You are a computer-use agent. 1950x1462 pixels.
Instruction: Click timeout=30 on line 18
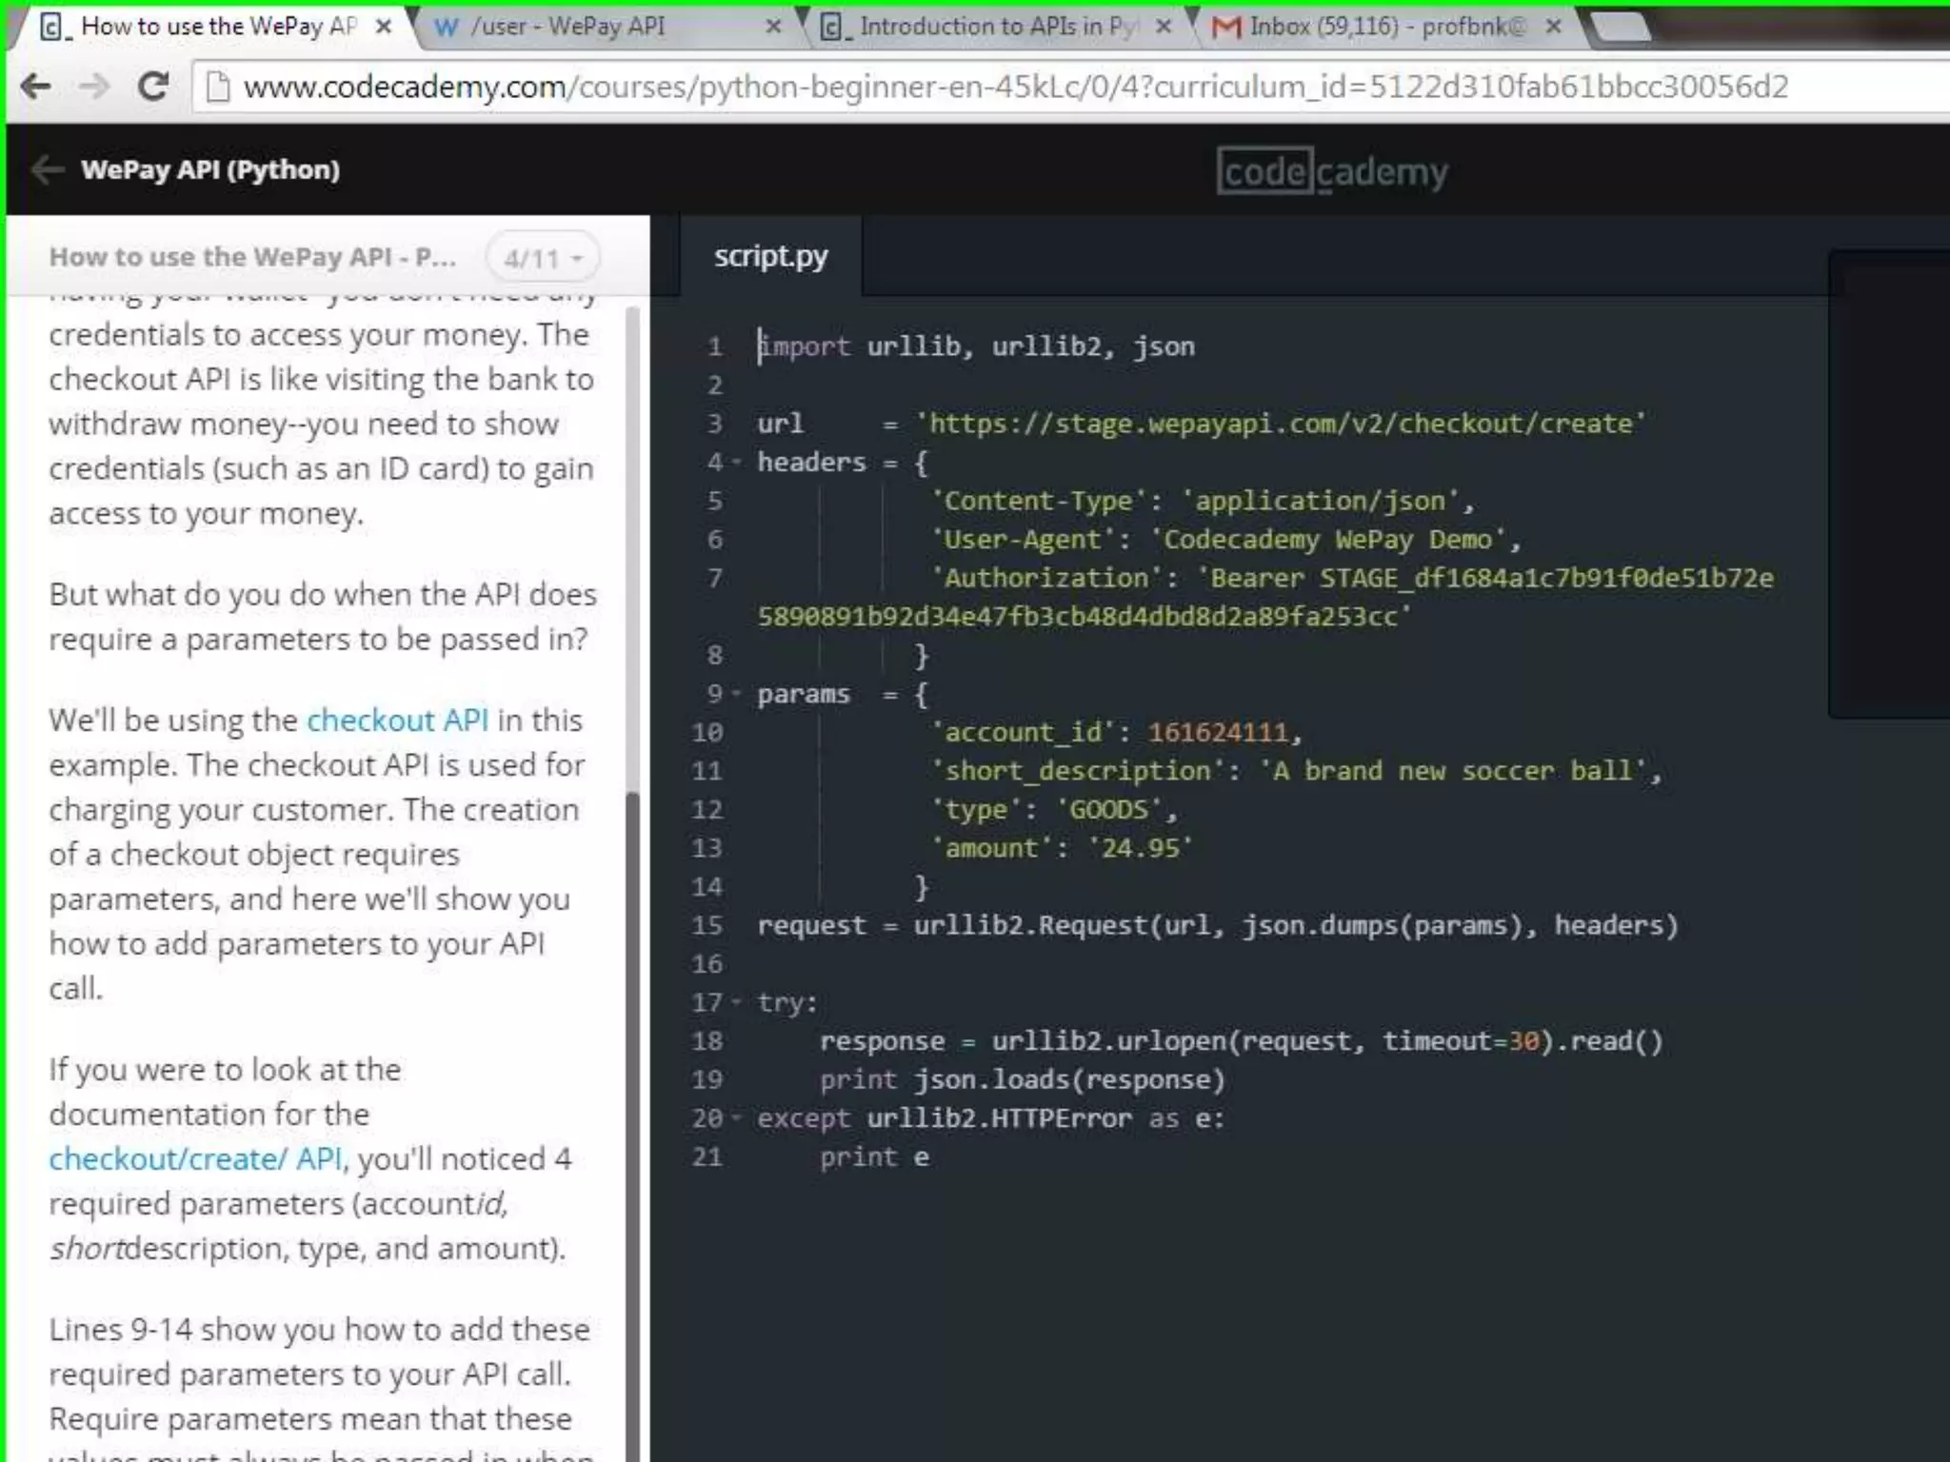point(1462,1041)
